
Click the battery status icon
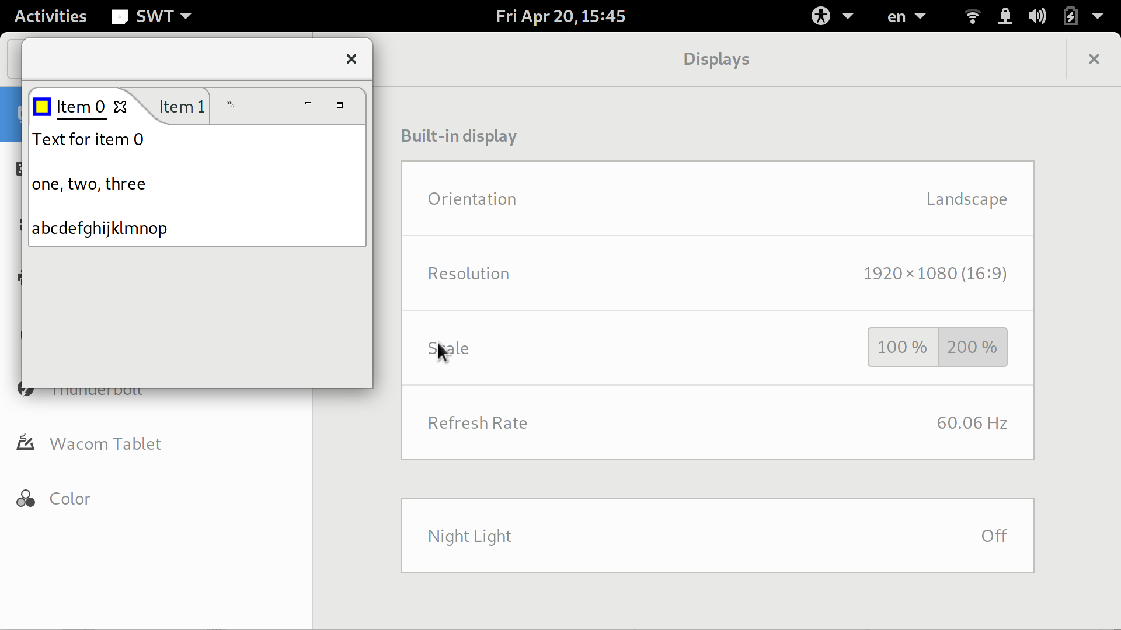pyautogui.click(x=1070, y=16)
